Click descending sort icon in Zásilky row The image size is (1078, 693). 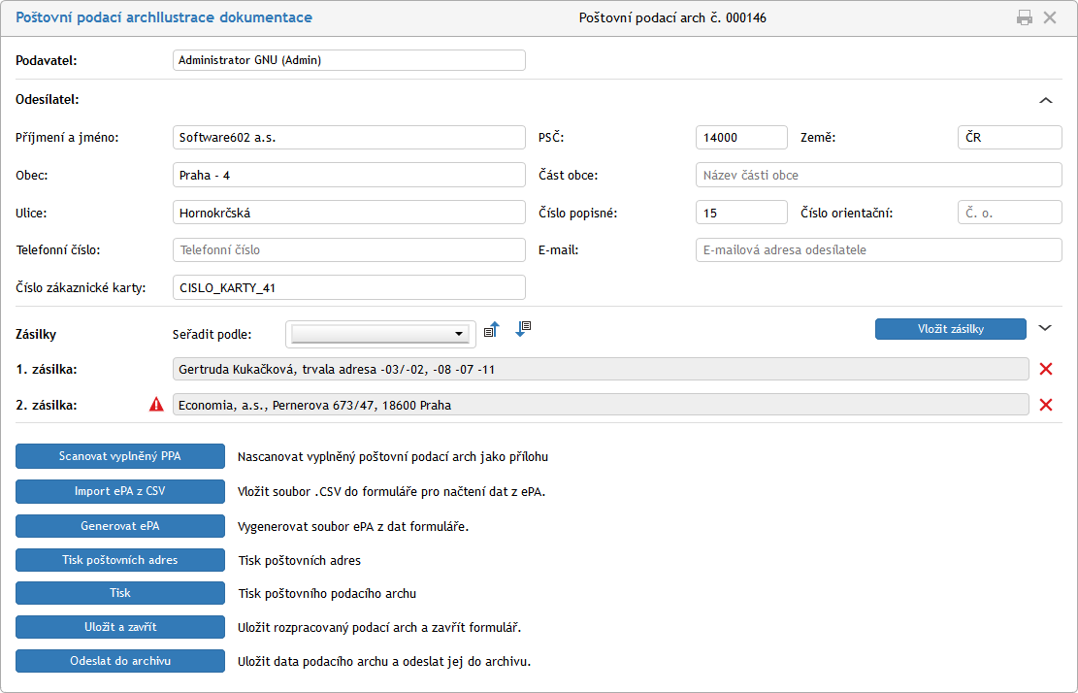click(x=523, y=329)
